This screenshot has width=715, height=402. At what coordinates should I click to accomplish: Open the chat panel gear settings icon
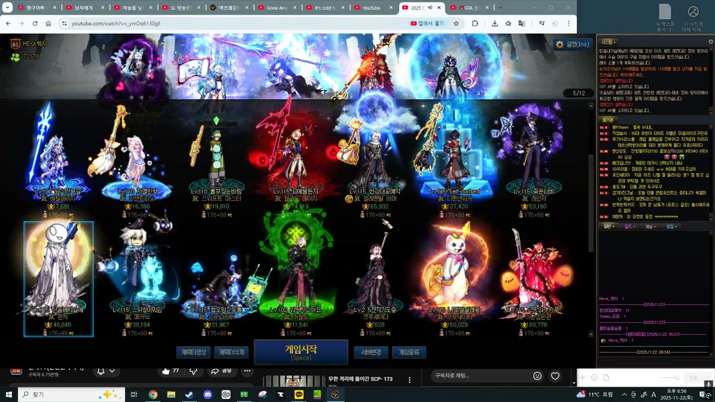711,42
